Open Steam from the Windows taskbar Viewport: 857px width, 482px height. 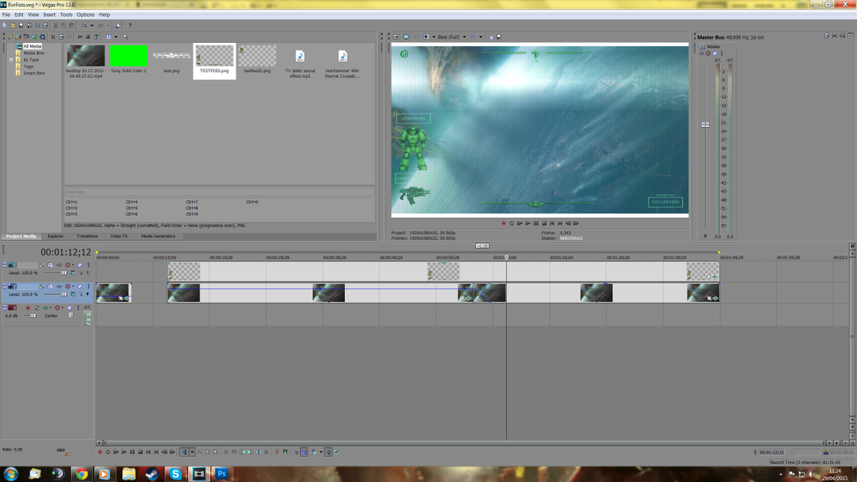[x=152, y=473]
